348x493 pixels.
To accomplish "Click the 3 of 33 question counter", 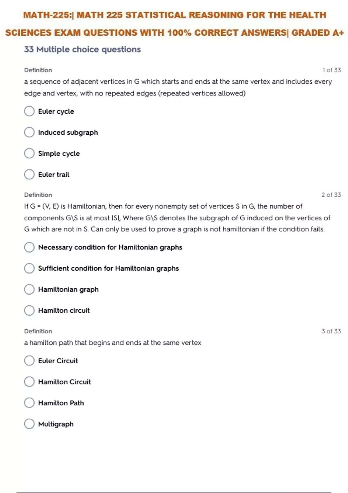I will pos(331,331).
